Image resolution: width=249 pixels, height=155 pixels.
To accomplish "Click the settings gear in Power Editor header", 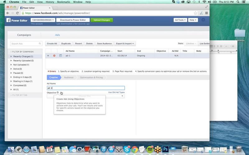I will tap(203, 20).
